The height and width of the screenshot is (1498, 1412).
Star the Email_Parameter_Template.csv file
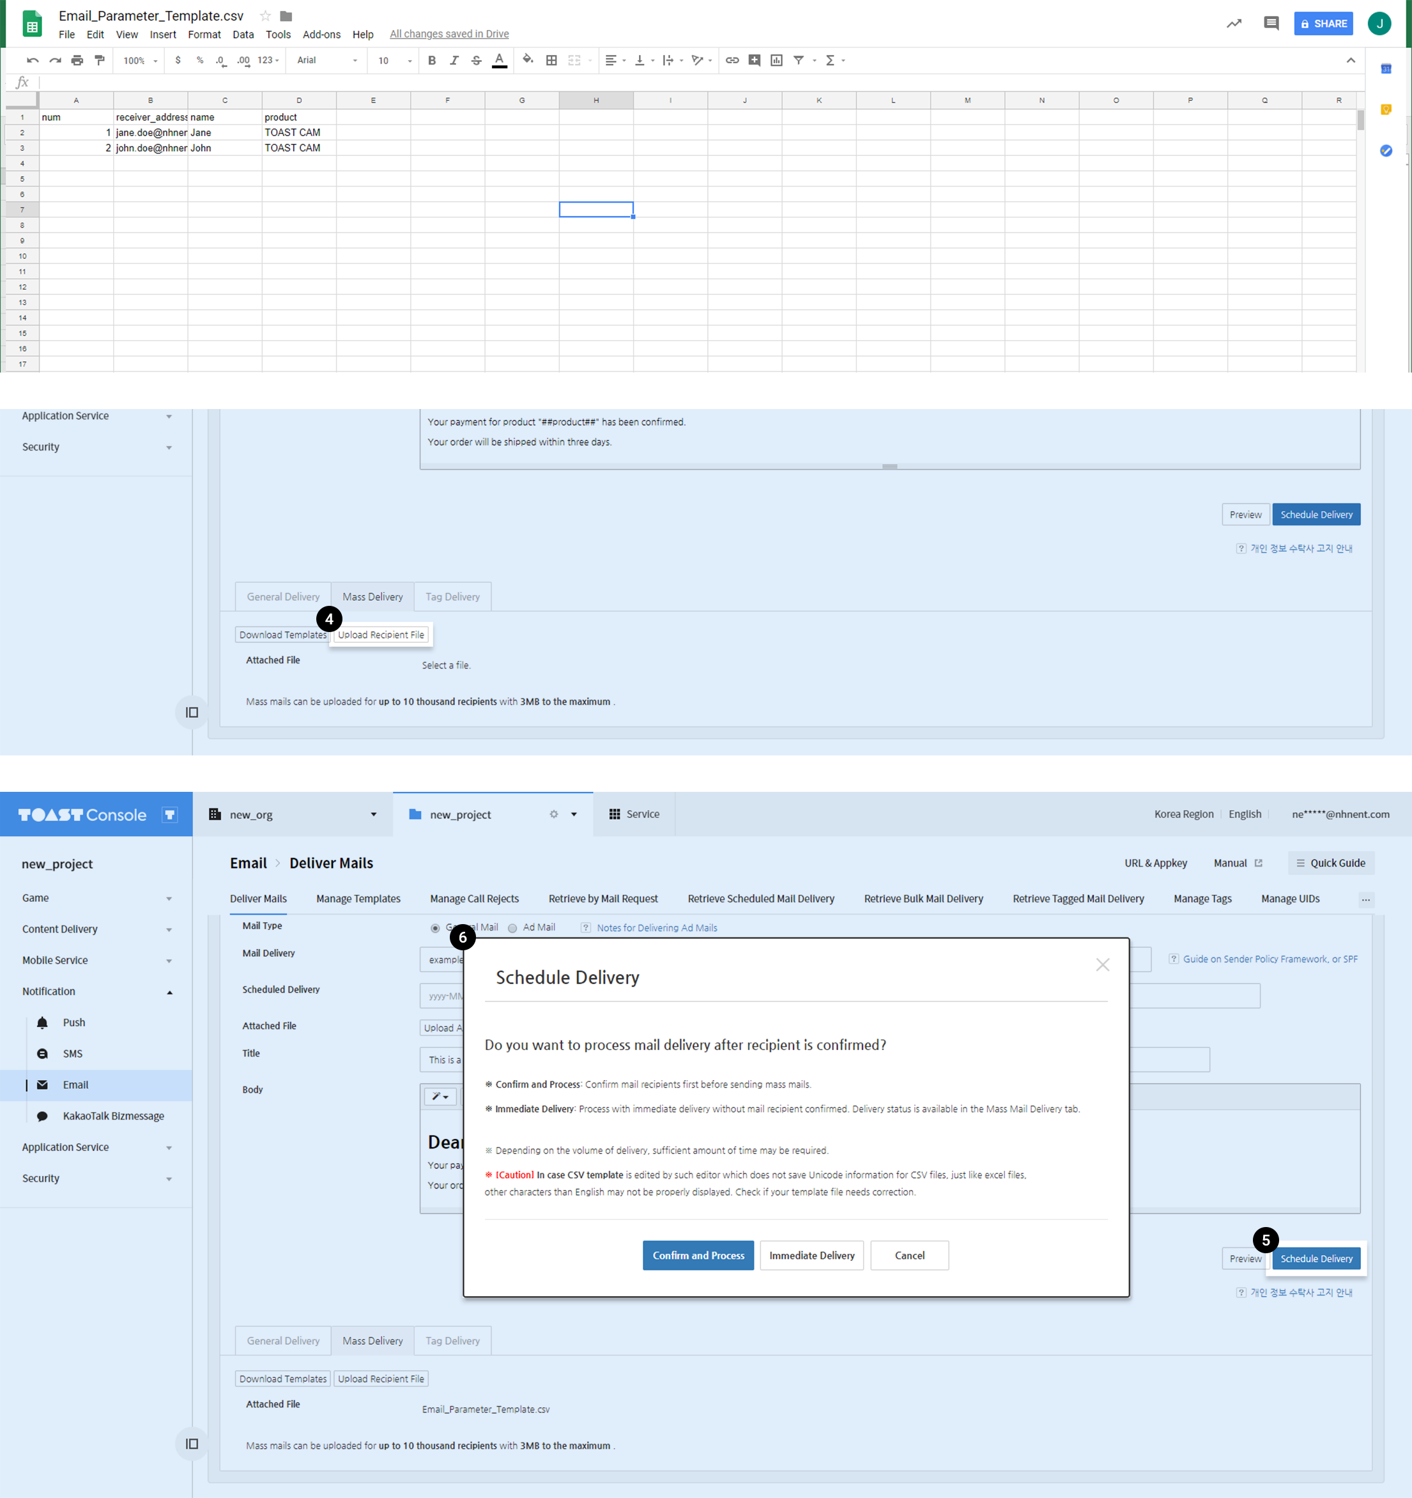[265, 16]
